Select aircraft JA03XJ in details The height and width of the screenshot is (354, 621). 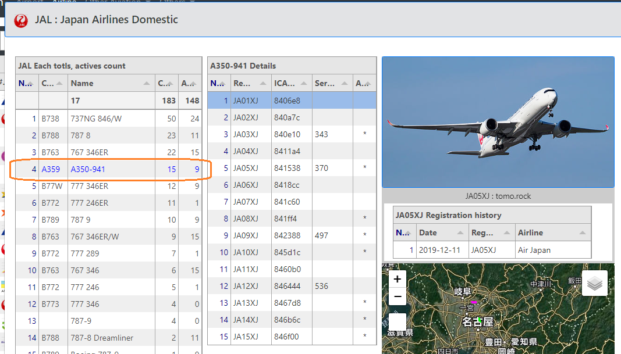(x=292, y=134)
